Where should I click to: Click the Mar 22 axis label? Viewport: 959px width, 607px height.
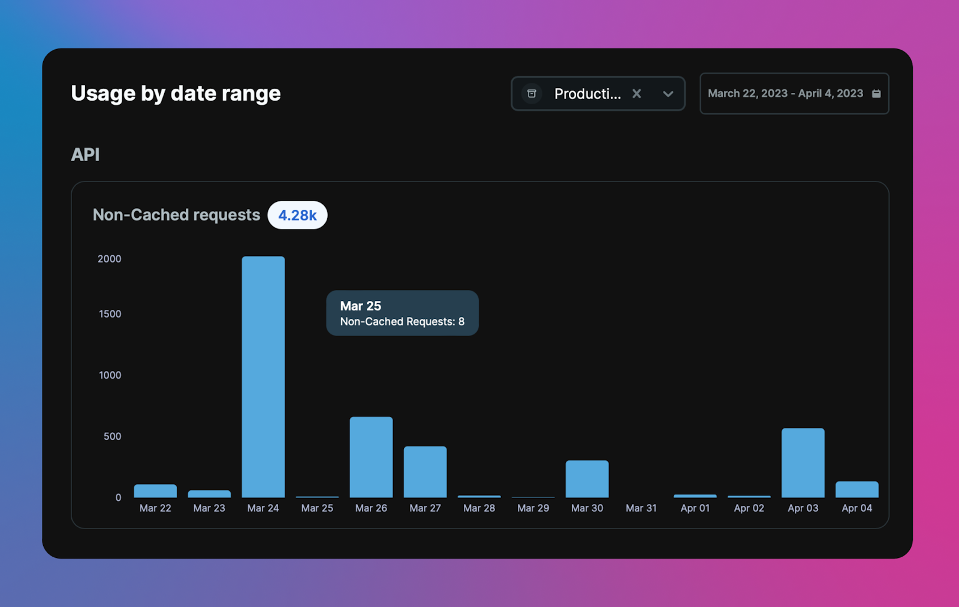click(x=155, y=508)
